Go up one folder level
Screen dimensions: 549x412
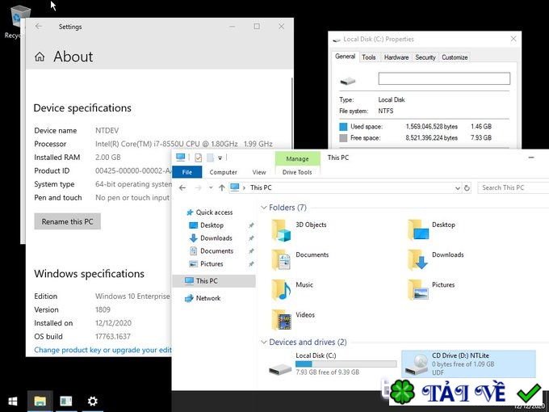point(222,187)
